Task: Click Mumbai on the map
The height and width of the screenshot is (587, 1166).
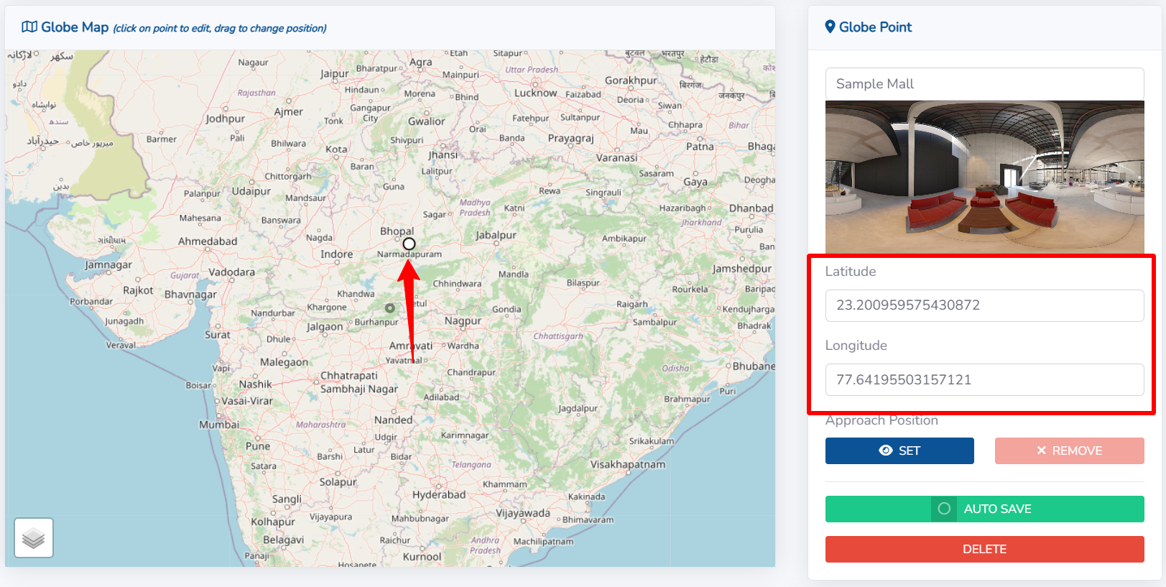Action: pos(219,425)
